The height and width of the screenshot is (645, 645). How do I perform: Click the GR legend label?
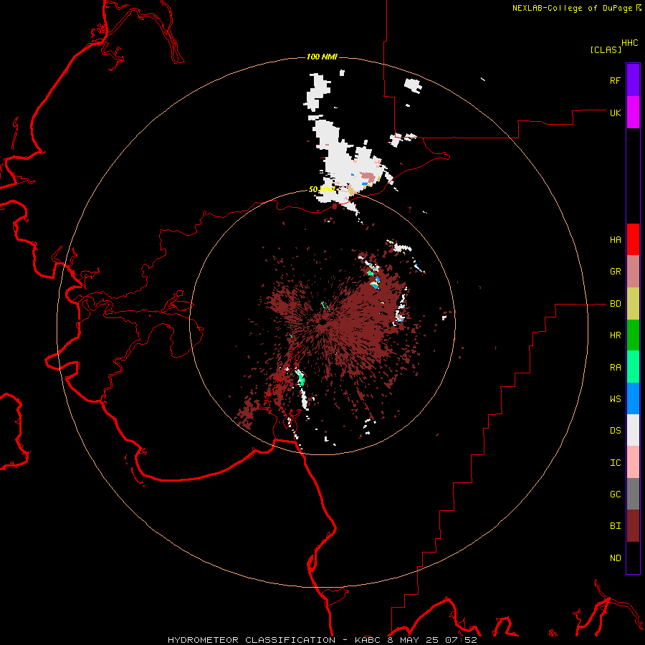(615, 272)
